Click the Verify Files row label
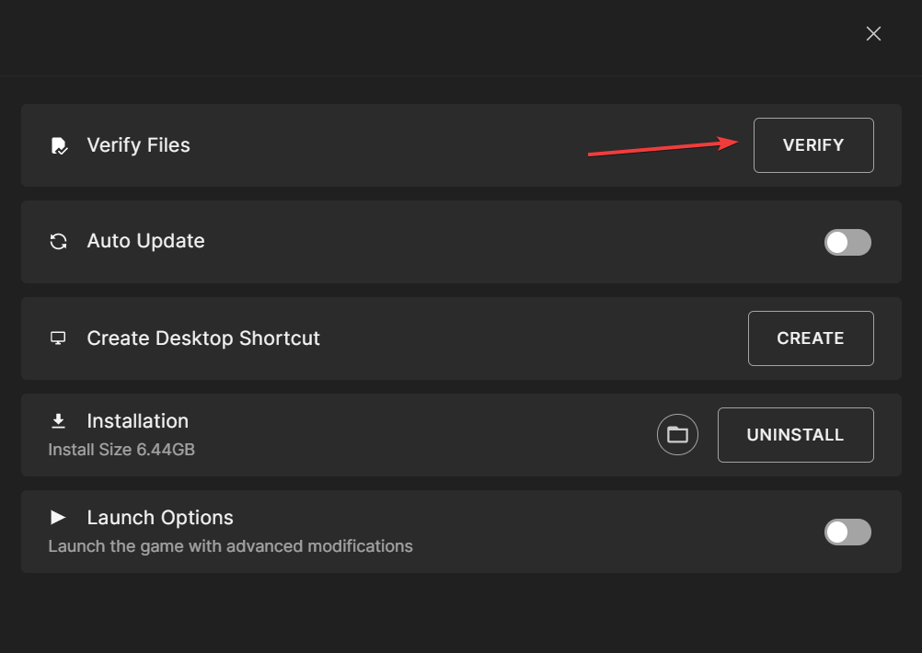This screenshot has height=653, width=922. [138, 144]
